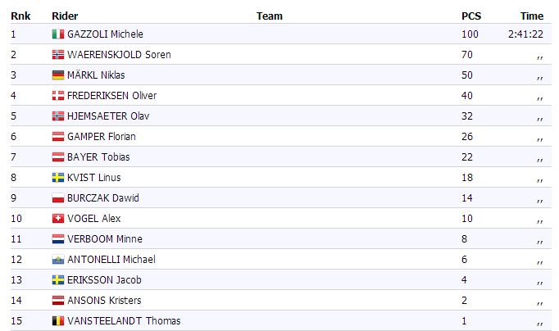Click the Italian flag beside GAZZOLI Michele
The height and width of the screenshot is (331, 559).
57,34
